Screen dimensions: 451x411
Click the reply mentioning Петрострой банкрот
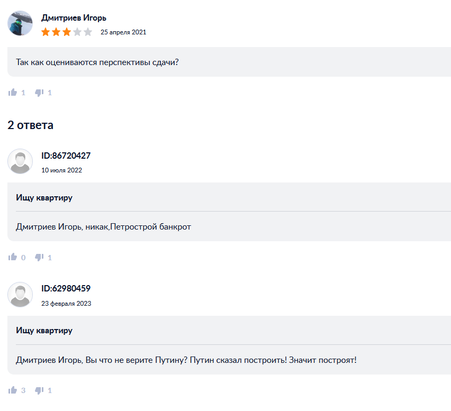tap(103, 226)
